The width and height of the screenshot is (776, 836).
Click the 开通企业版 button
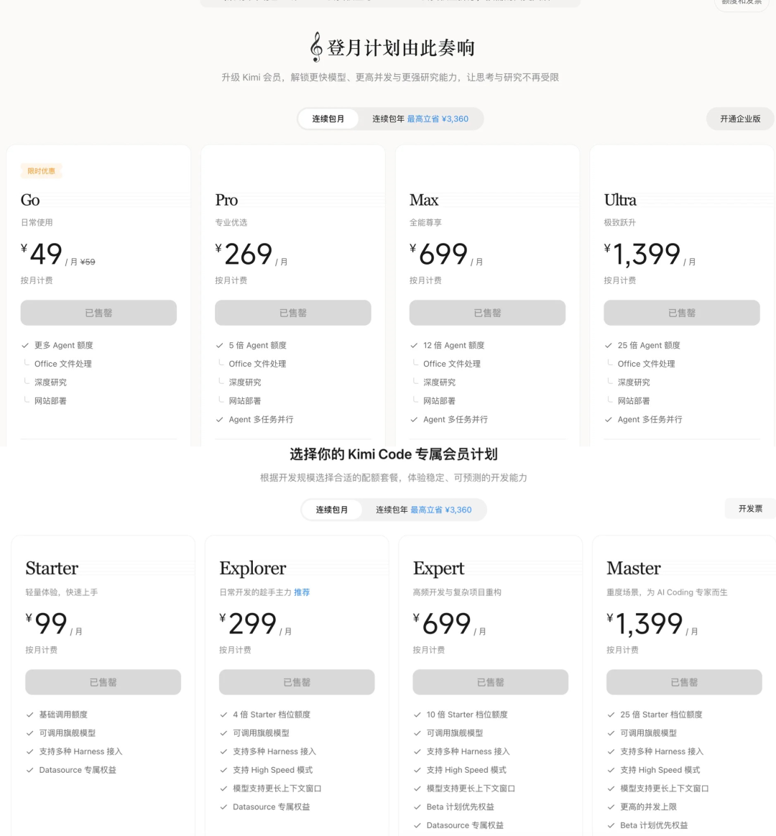(x=740, y=119)
